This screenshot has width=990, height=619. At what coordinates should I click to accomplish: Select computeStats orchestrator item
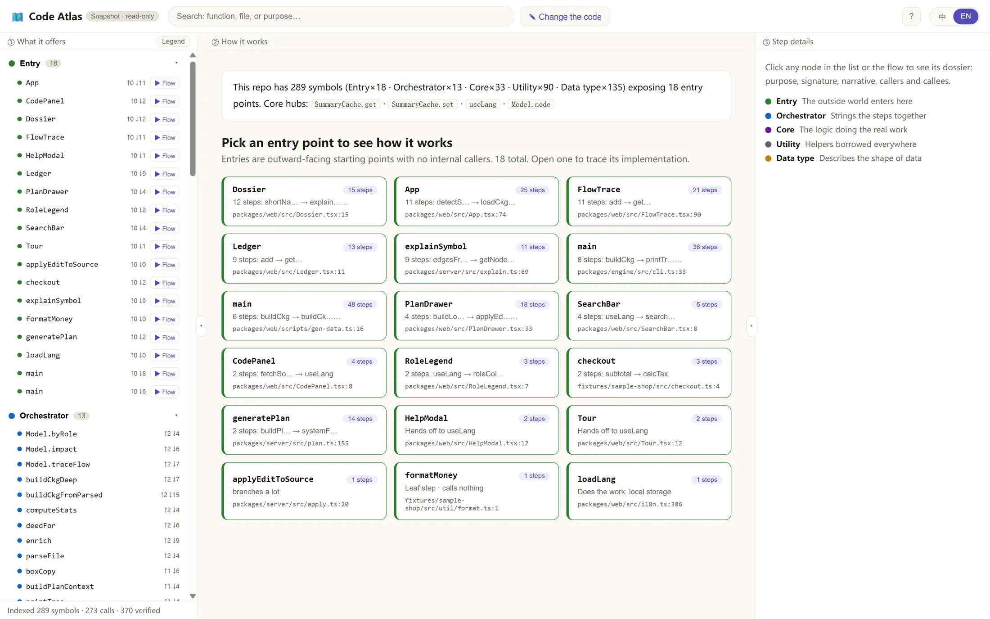(x=98, y=510)
